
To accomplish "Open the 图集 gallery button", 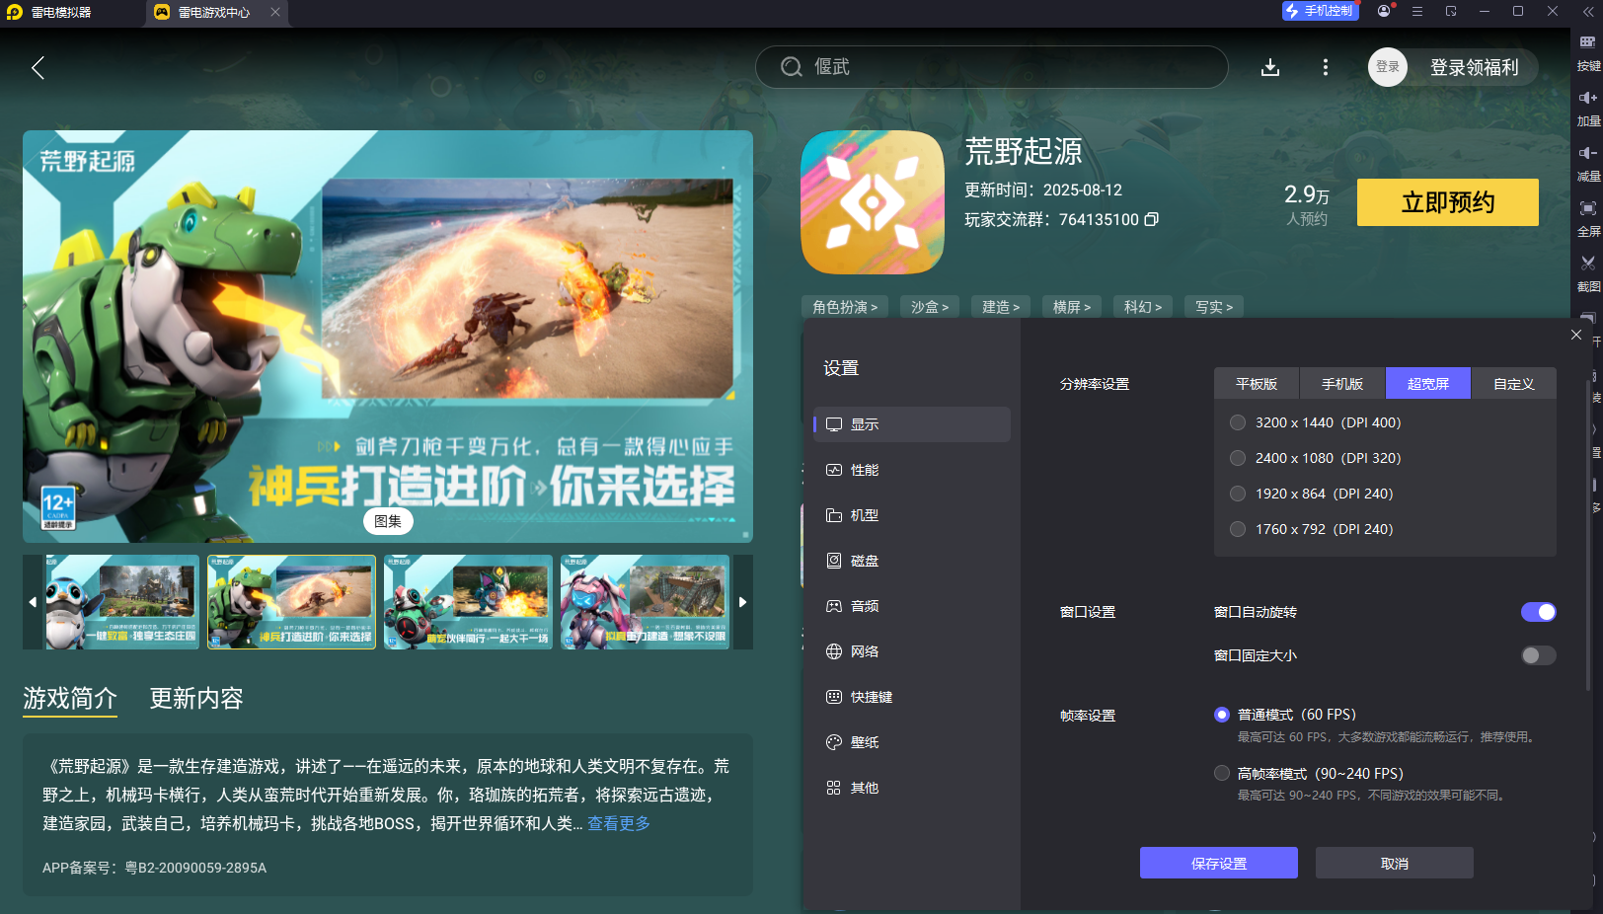I will tap(388, 521).
